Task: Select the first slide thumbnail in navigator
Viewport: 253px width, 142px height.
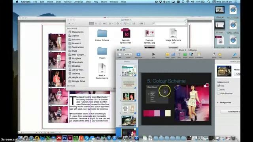Action: tap(129, 71)
